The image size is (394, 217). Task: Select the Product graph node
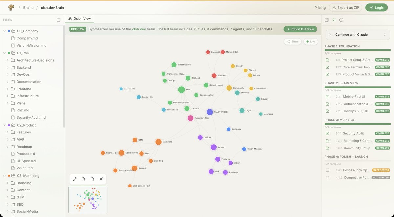214,147
